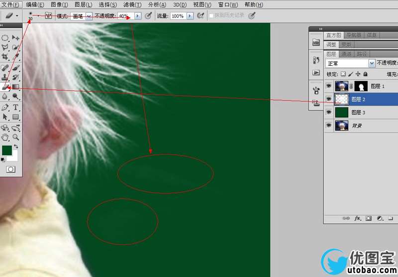Select the Eraser tool in the toolbox

tap(5, 87)
